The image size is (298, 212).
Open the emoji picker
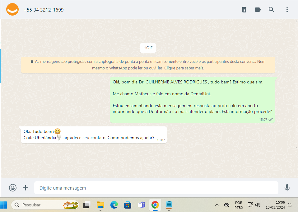13,188
